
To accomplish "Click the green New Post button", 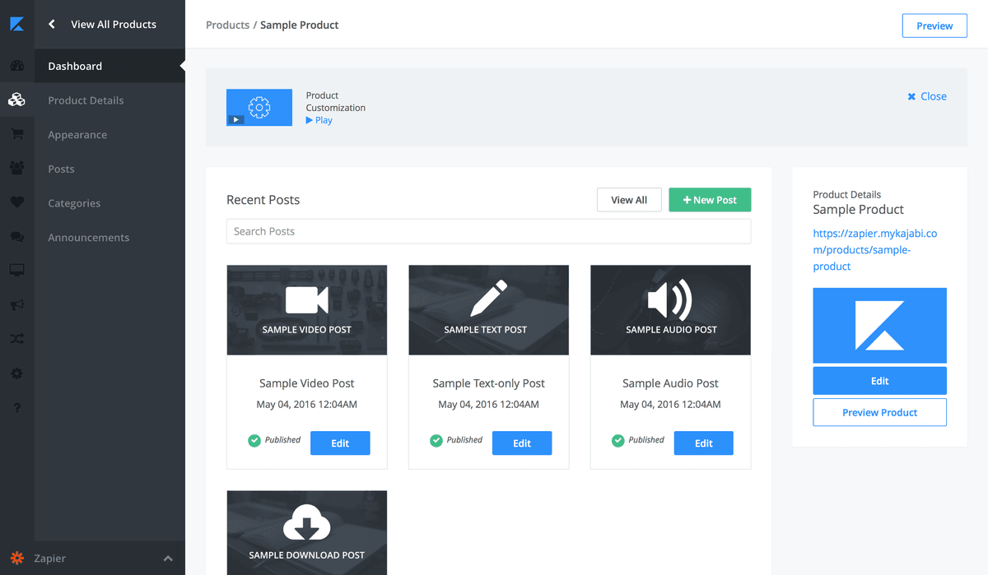I will point(710,200).
